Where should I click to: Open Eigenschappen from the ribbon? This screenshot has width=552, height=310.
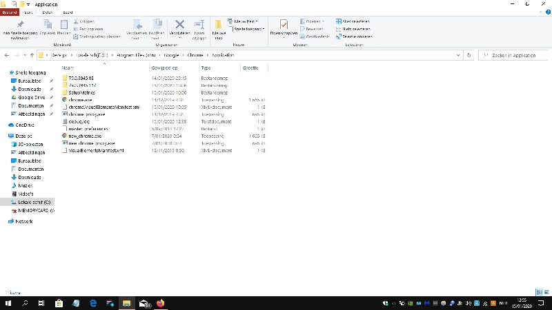coord(284,26)
